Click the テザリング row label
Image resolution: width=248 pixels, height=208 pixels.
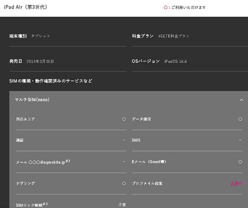pos(26,184)
